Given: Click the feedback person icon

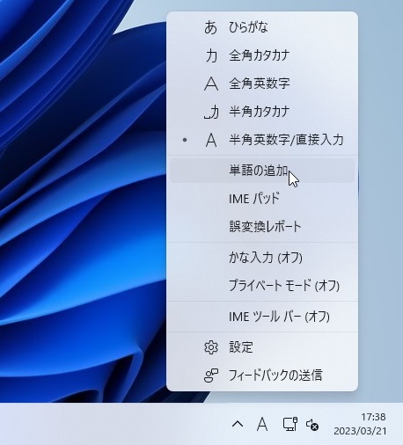Looking at the screenshot, I should 211,376.
